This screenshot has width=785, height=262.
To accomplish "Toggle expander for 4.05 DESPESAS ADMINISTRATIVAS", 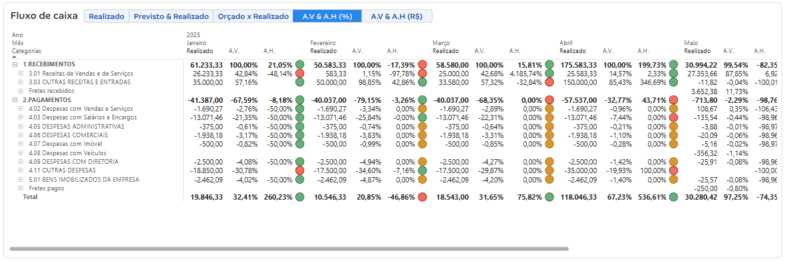I will (21, 126).
